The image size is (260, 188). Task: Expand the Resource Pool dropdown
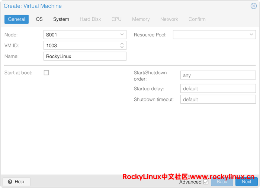251,35
